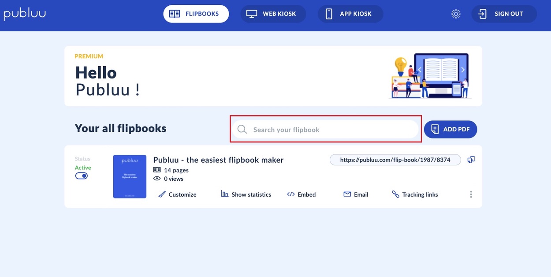Open the Customize pencil icon for the flipbook
The image size is (551, 277).
pyautogui.click(x=163, y=194)
